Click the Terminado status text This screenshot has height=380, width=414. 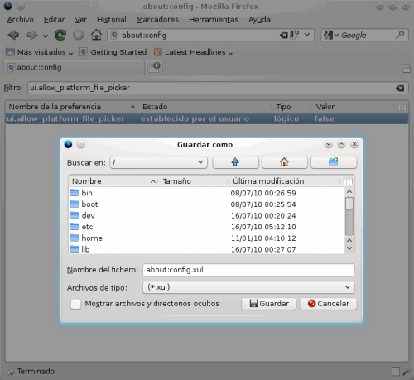pos(36,372)
